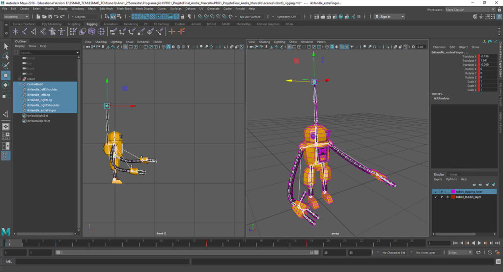
Task: Switch to the Animation shelf tab
Action: click(111, 24)
